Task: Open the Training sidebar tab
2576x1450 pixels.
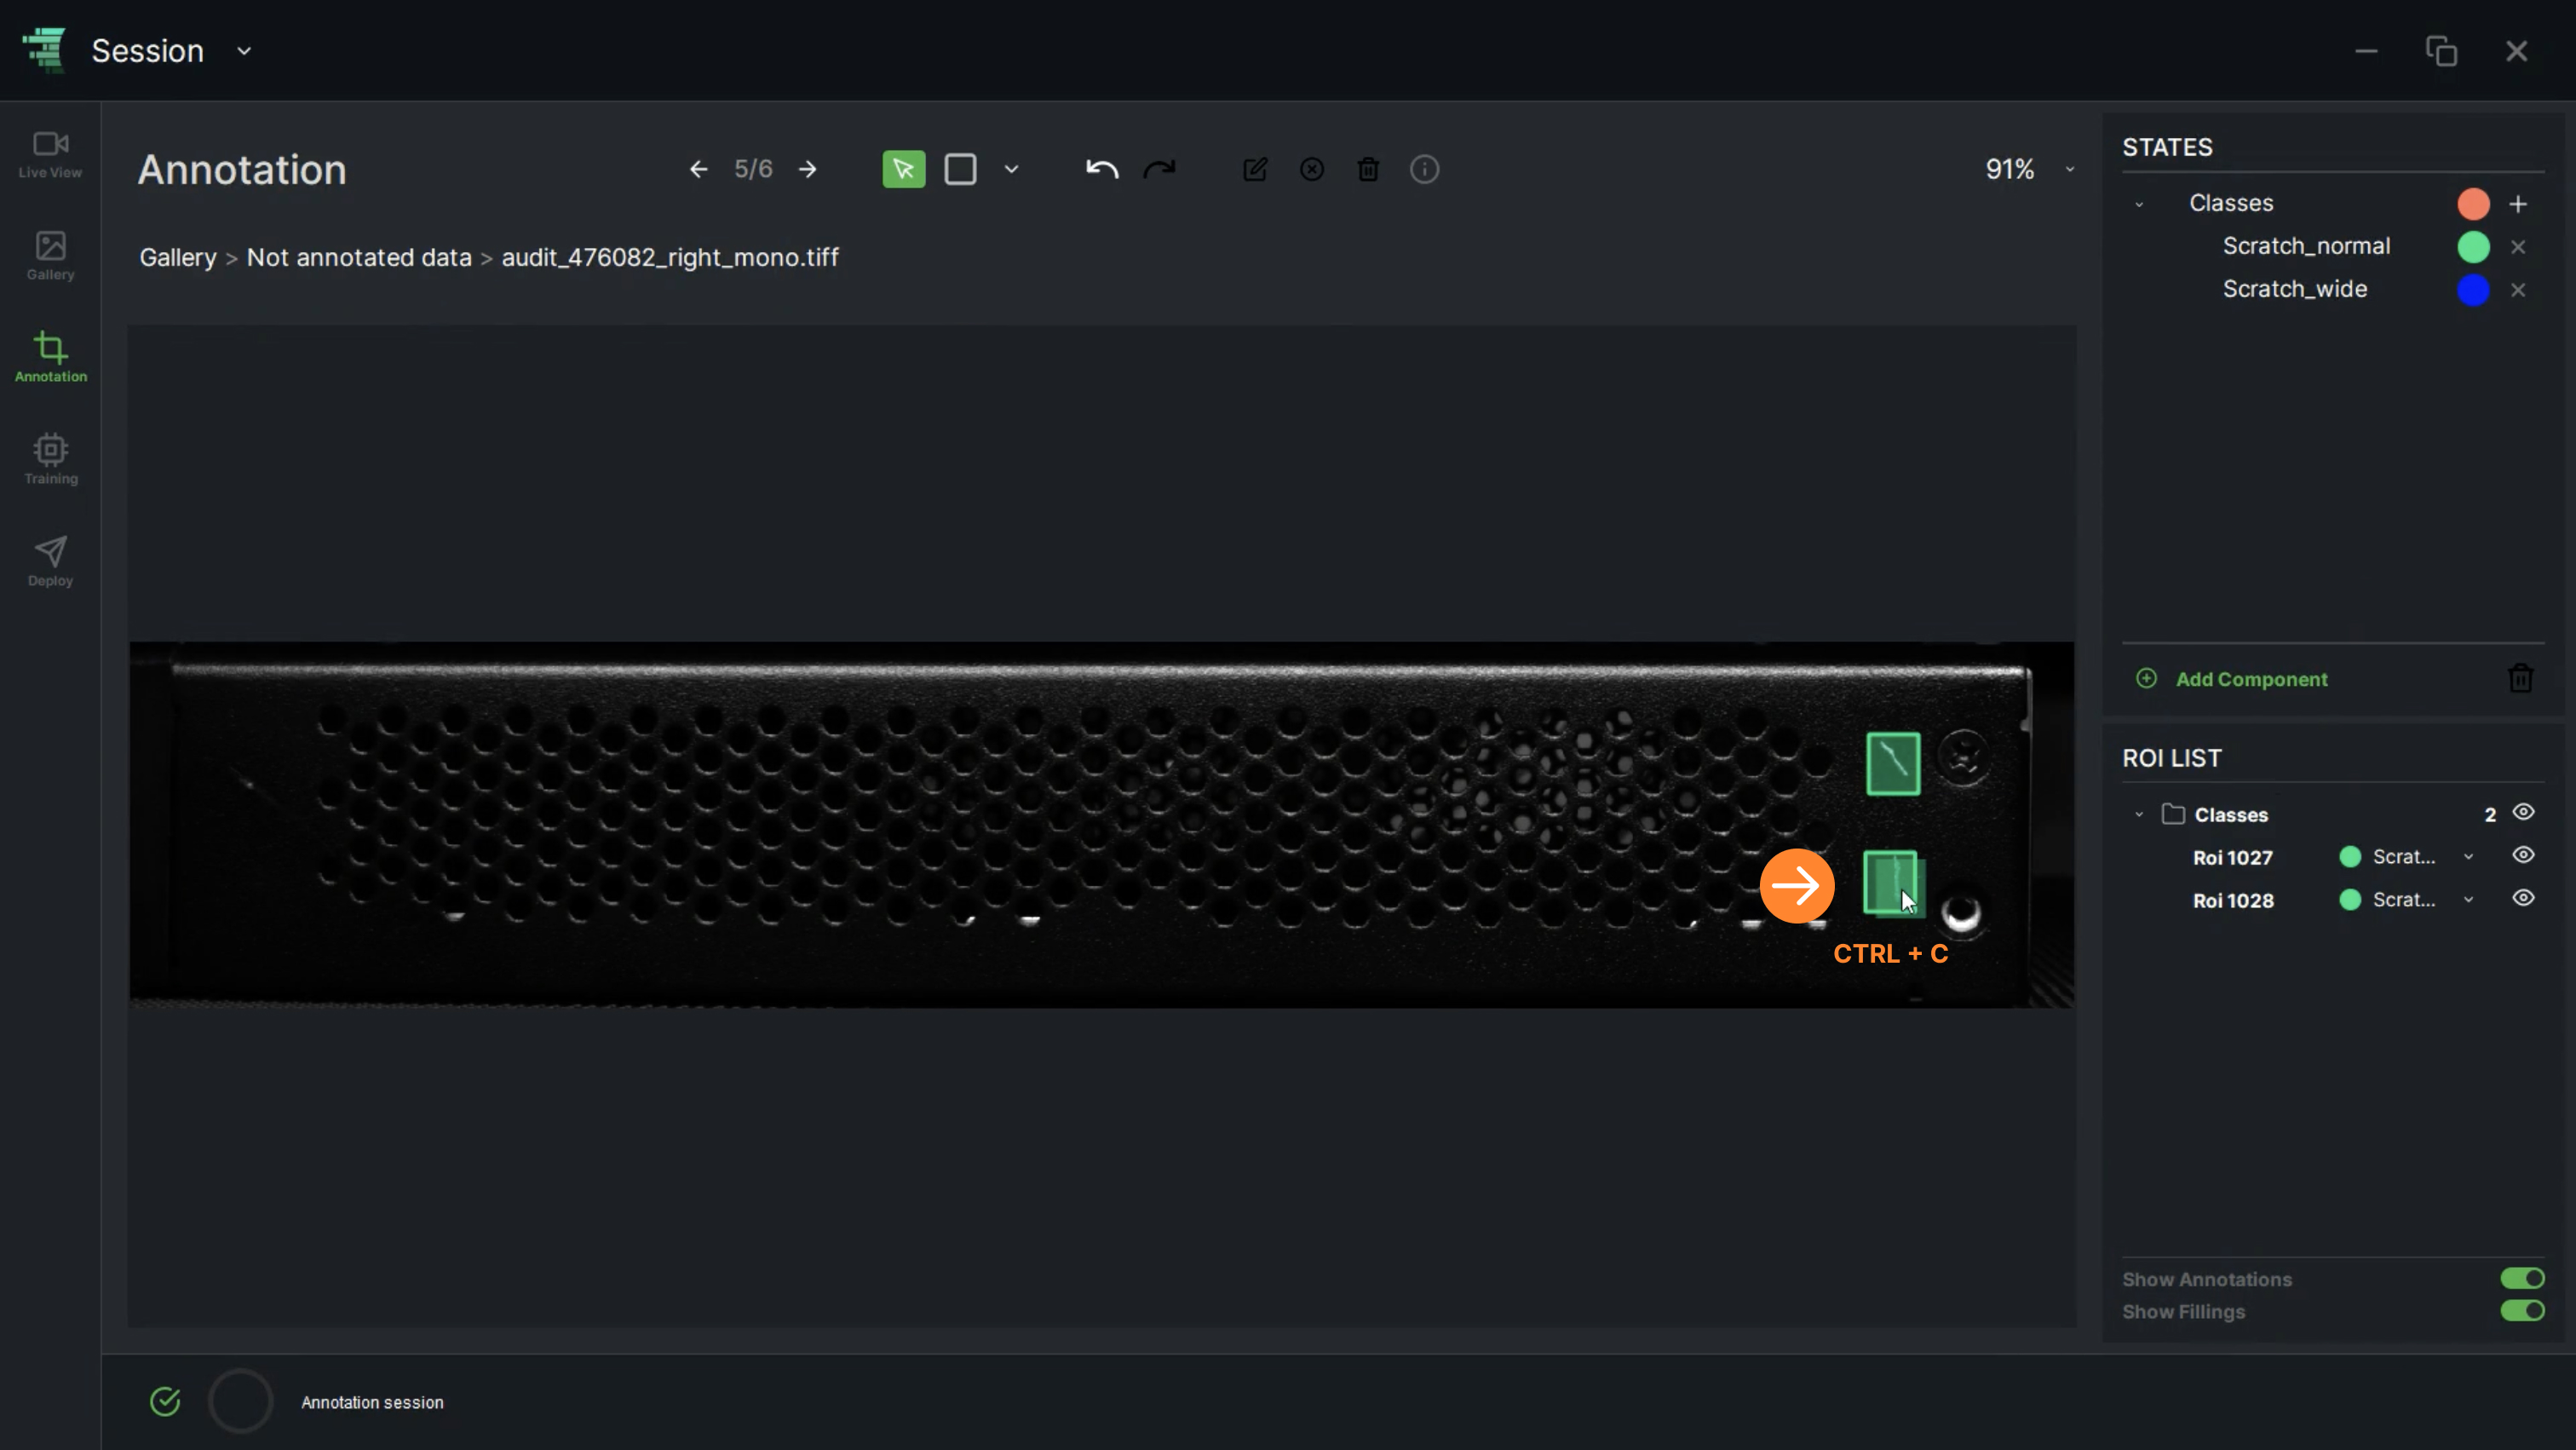Action: click(x=50, y=460)
